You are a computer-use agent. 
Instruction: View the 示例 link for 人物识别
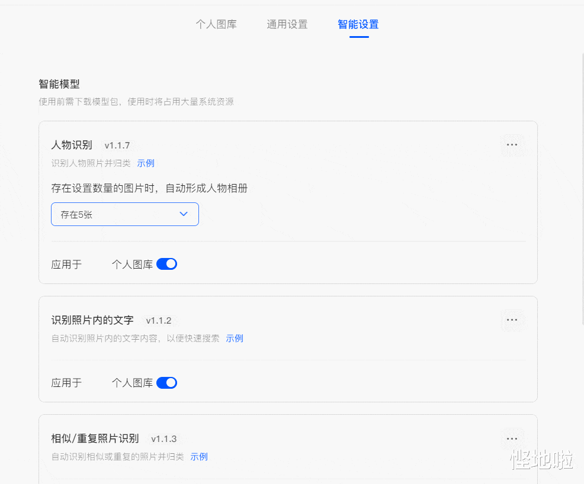pos(146,163)
